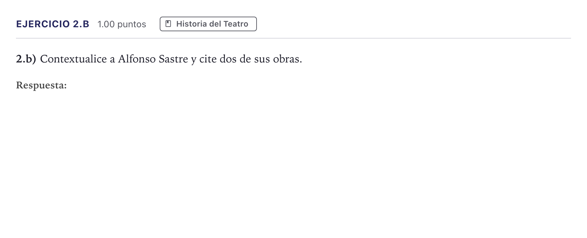The image size is (587, 238).
Task: Click the surname Sastre in the question
Action: click(x=173, y=59)
